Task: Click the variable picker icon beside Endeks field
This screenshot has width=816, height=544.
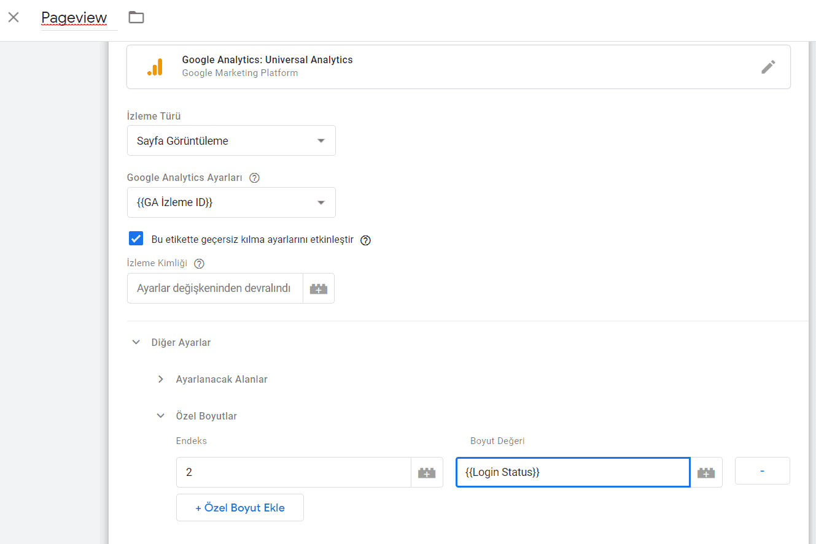Action: pyautogui.click(x=427, y=472)
